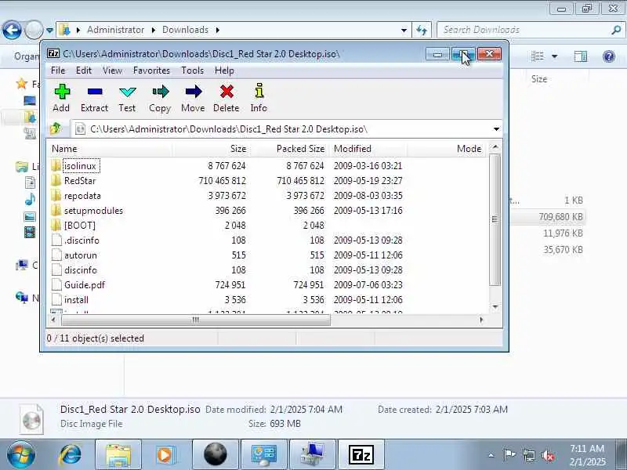Image resolution: width=627 pixels, height=470 pixels.
Task: Open the File menu in 7-Zip
Action: (58, 70)
